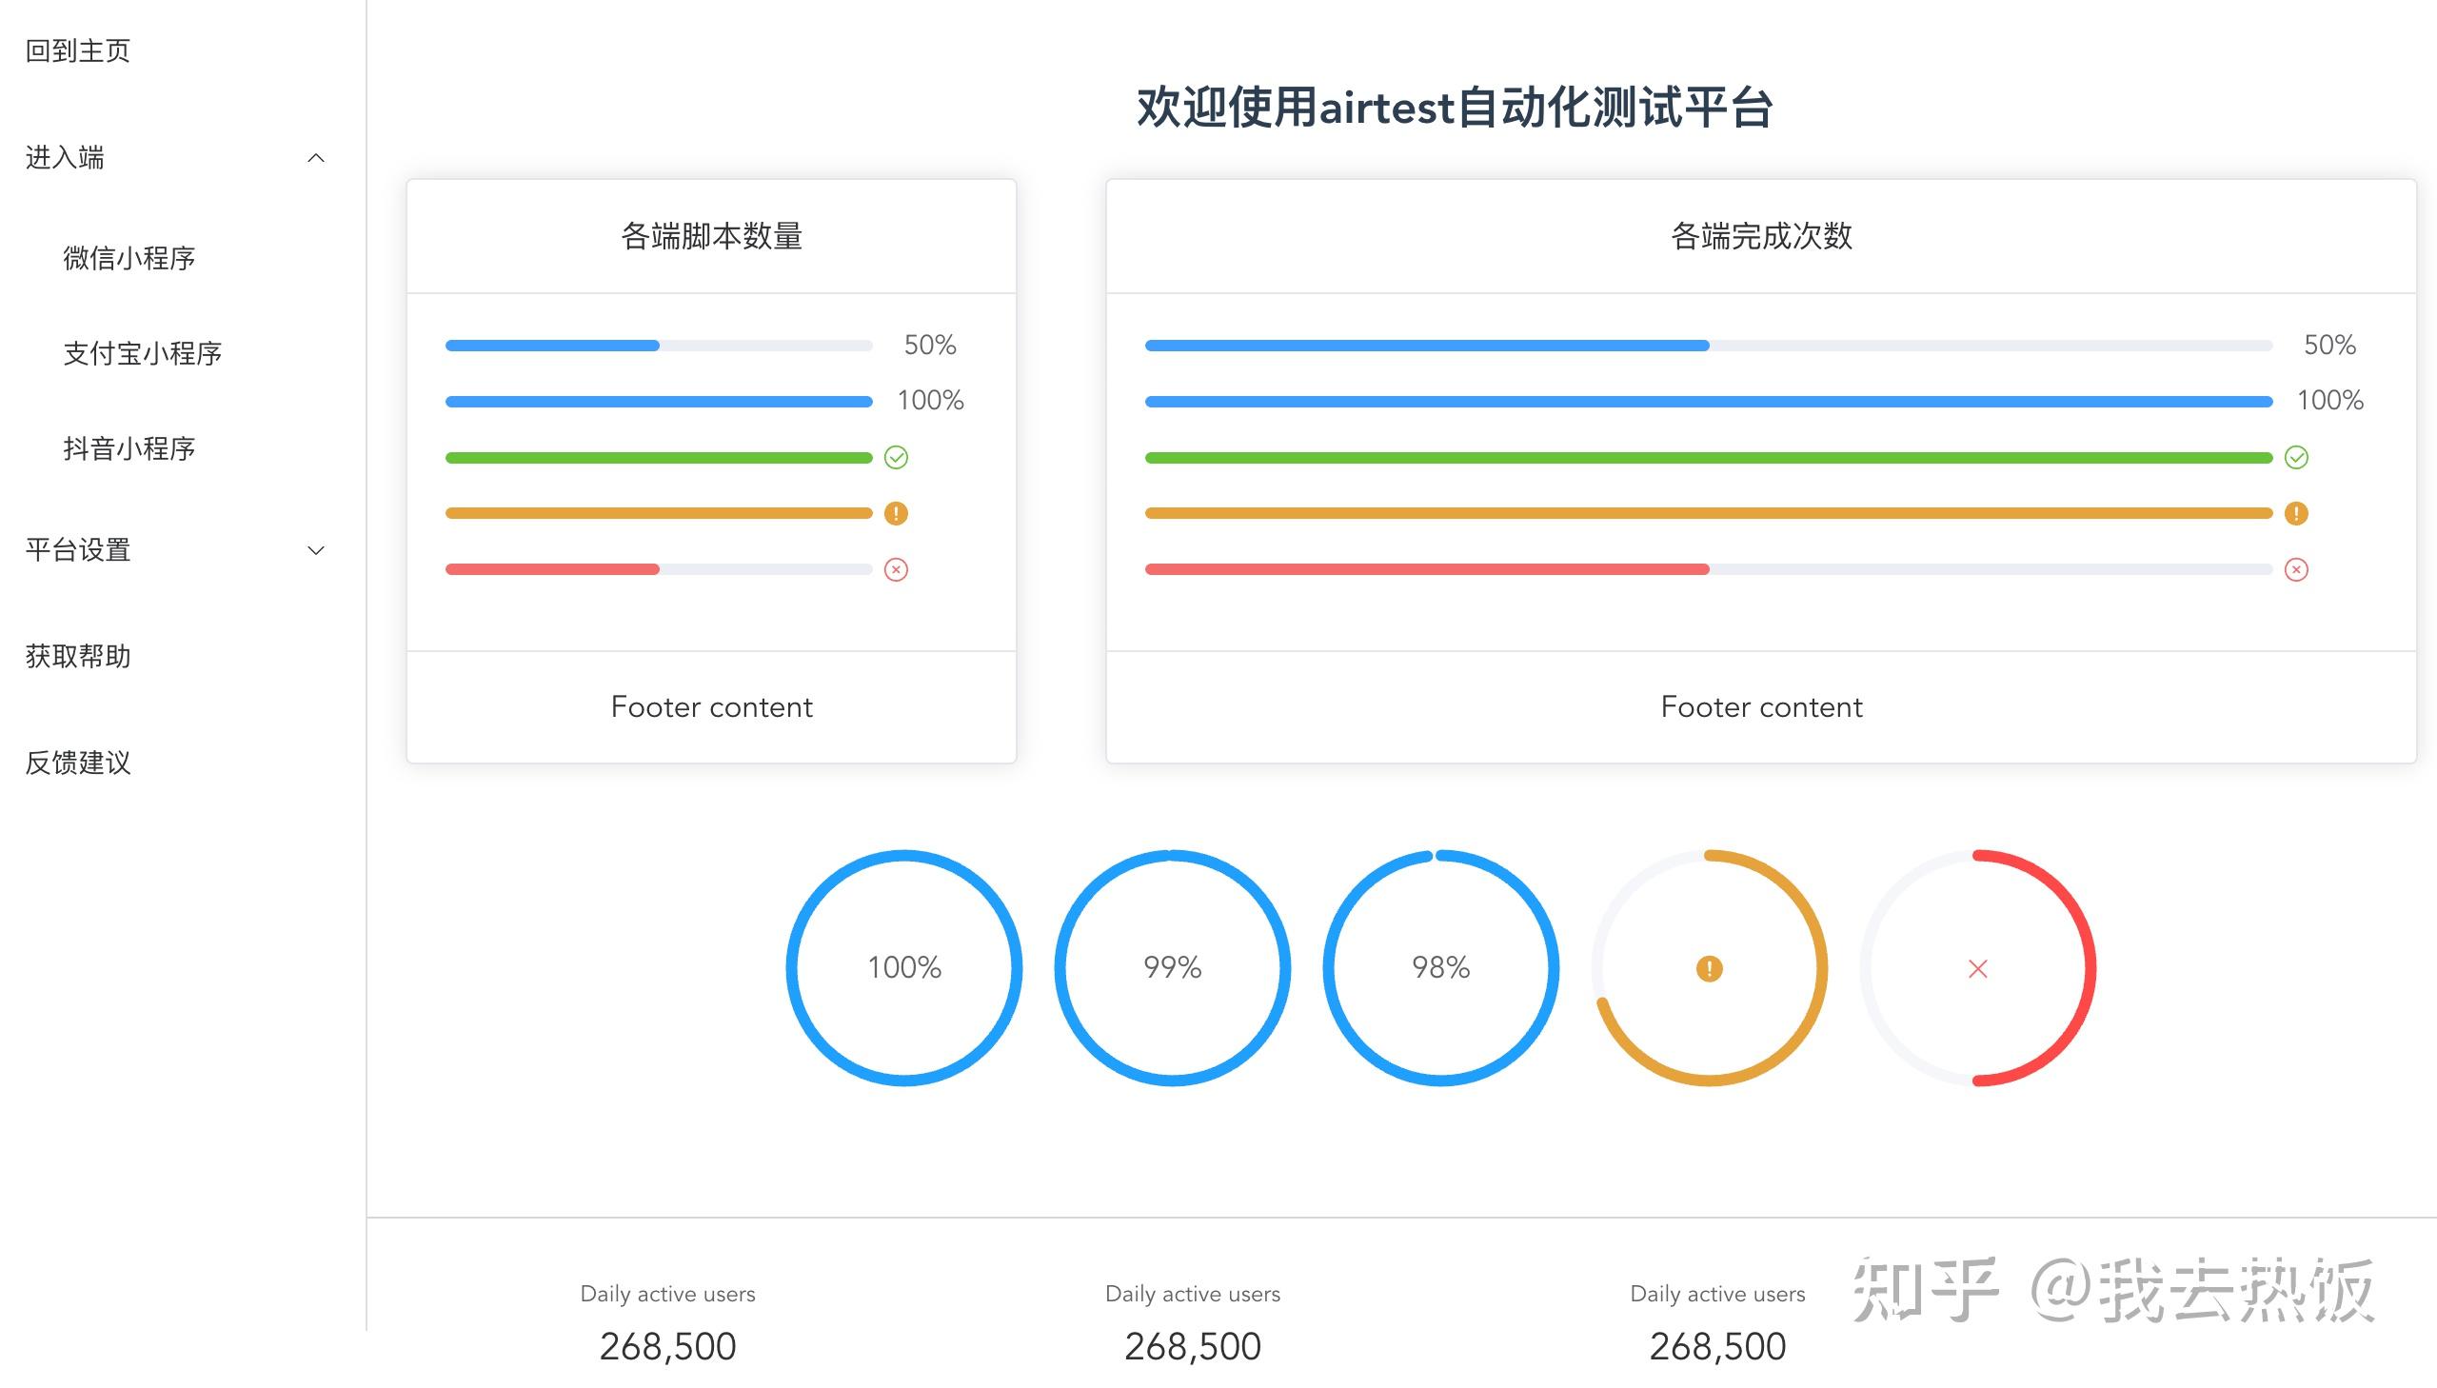Click 反馈建议 in the sidebar
This screenshot has width=2437, height=1388.
[78, 763]
